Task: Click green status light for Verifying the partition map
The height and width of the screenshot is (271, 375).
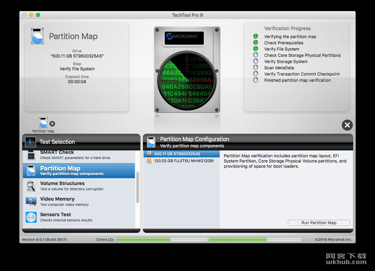Action: (x=256, y=36)
